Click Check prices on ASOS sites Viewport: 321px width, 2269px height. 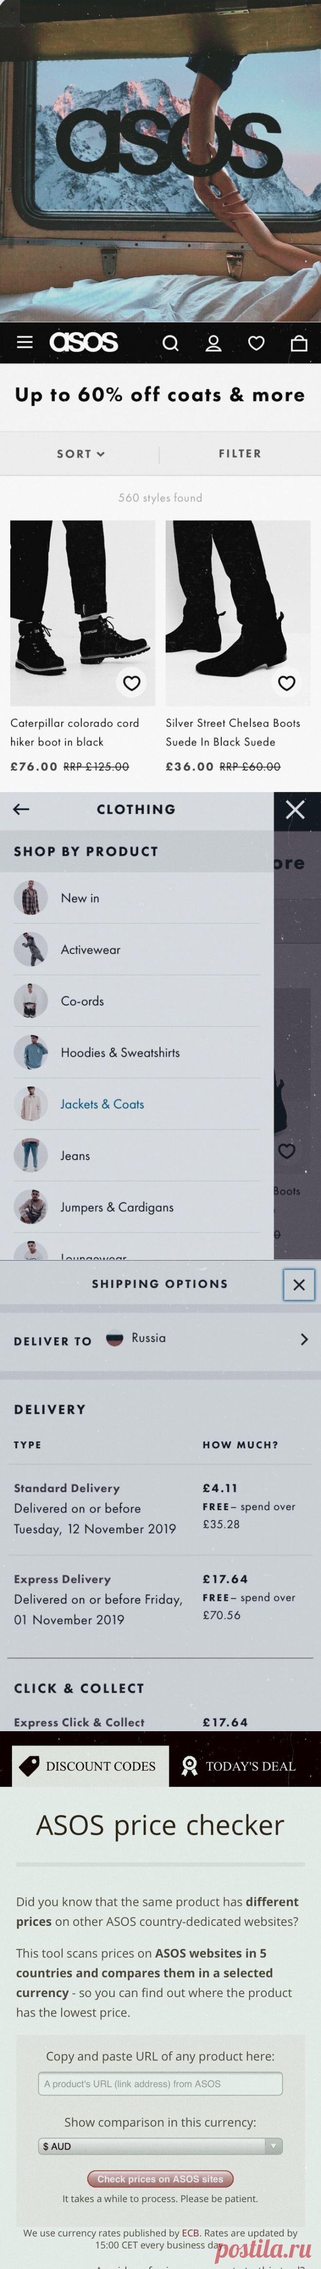click(x=160, y=2179)
